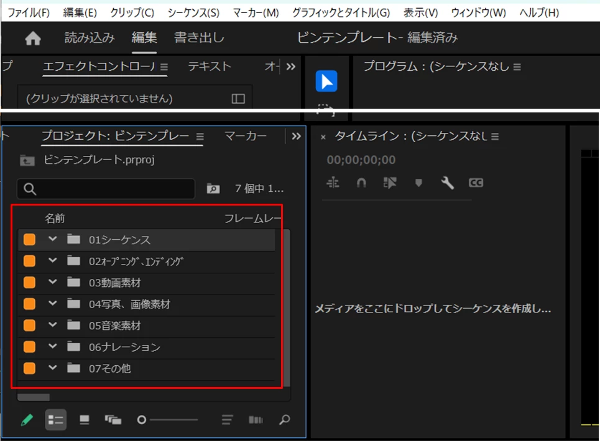Screen dimensions: 600x441
Task: Click folder icon of 01シーケンス bin
Action: pyautogui.click(x=73, y=239)
